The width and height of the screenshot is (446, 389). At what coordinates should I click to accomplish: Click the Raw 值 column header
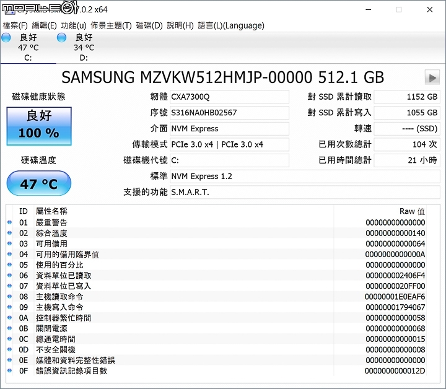(412, 211)
